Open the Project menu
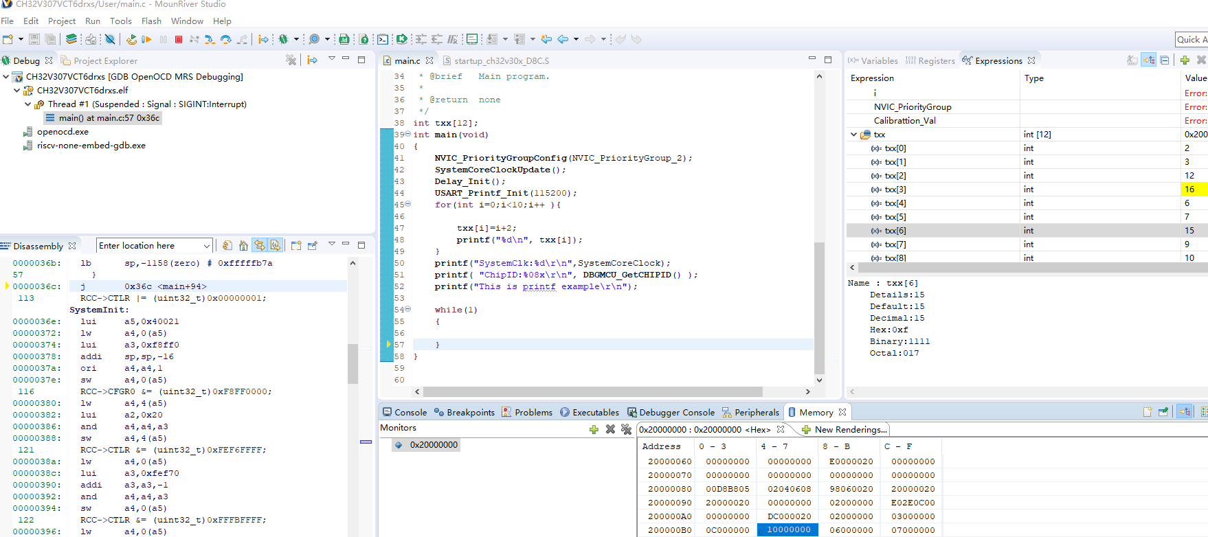The width and height of the screenshot is (1208, 537). click(62, 21)
